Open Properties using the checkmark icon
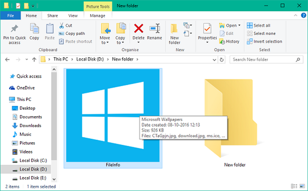Viewport: 308px width, 191px height. 207,29
